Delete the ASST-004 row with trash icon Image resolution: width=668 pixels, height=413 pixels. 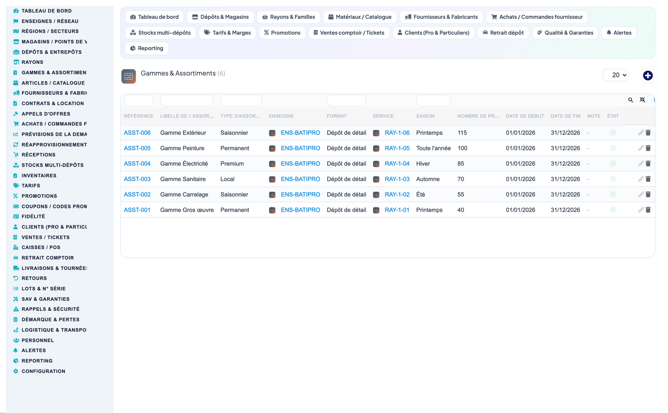[648, 164]
